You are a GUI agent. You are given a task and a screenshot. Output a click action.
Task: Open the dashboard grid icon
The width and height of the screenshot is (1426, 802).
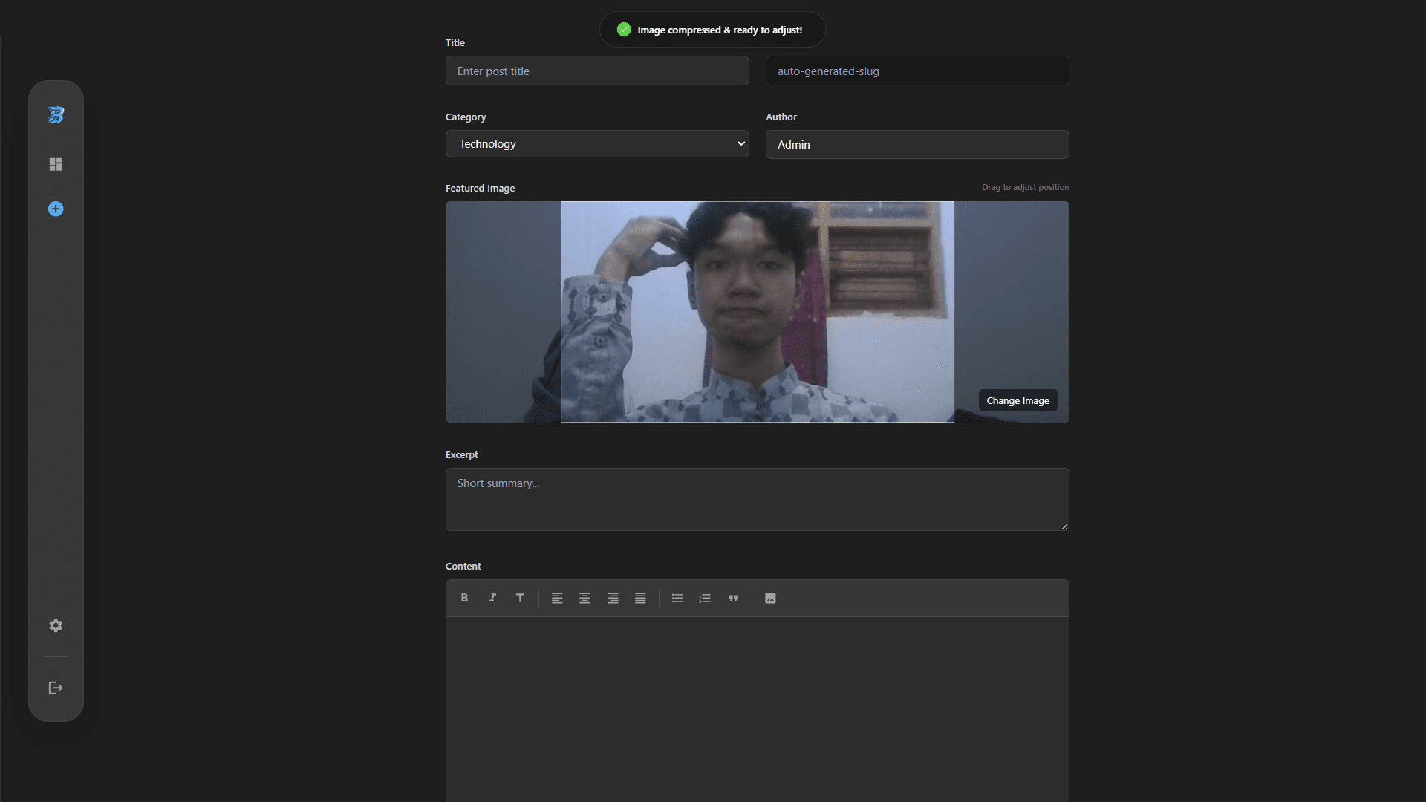(x=56, y=164)
